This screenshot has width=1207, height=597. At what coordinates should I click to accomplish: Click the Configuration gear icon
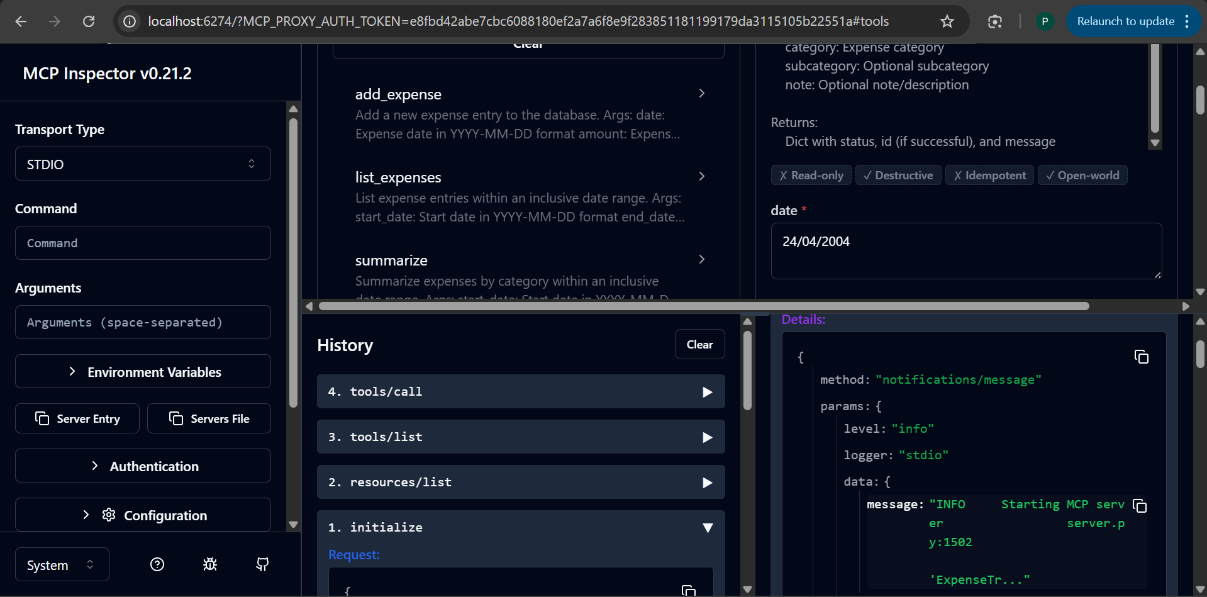point(109,515)
